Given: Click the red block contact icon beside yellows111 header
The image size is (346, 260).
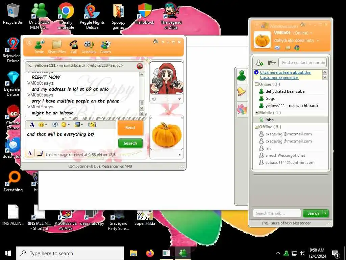Looking at the screenshot, I should tap(140, 66).
